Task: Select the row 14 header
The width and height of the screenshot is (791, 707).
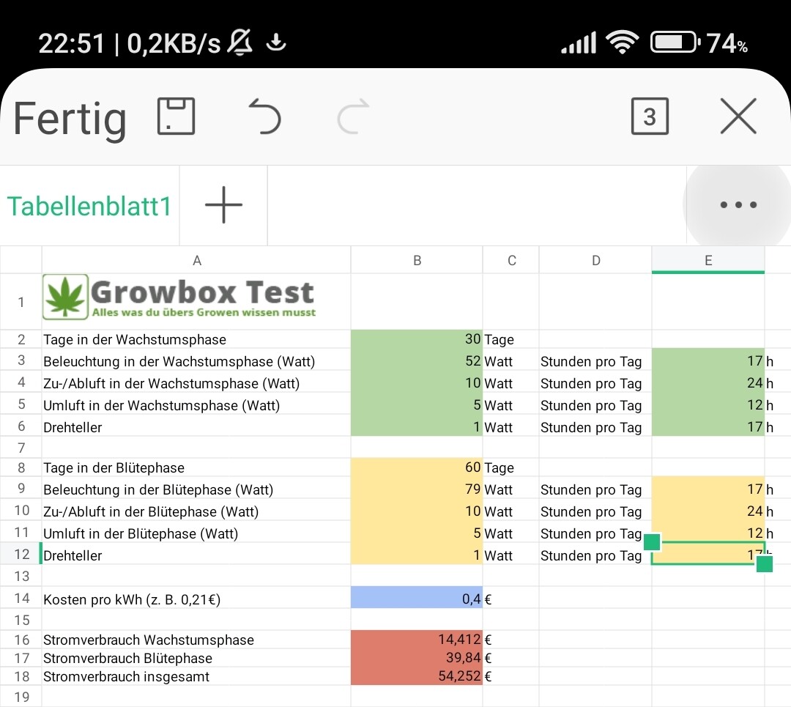Action: click(x=21, y=599)
